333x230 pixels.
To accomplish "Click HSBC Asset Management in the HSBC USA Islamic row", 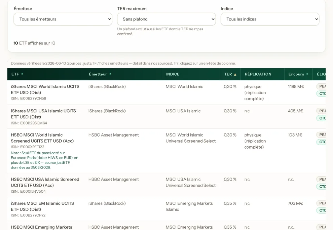I will [113, 179].
